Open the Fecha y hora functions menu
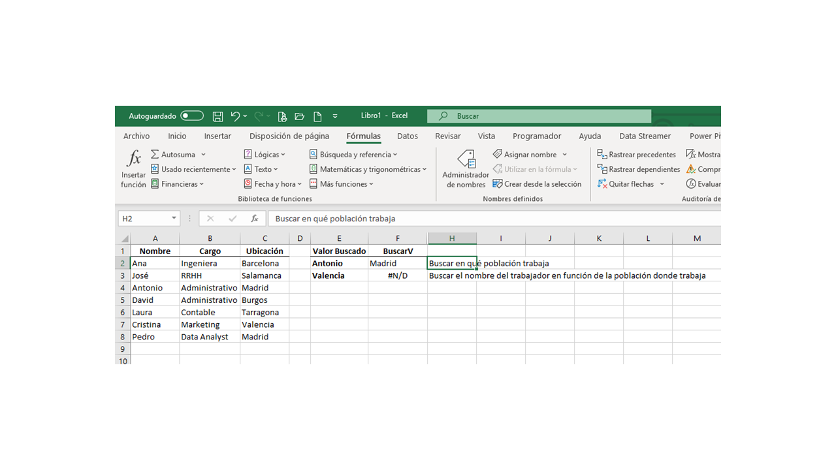The width and height of the screenshot is (836, 470). coord(273,184)
